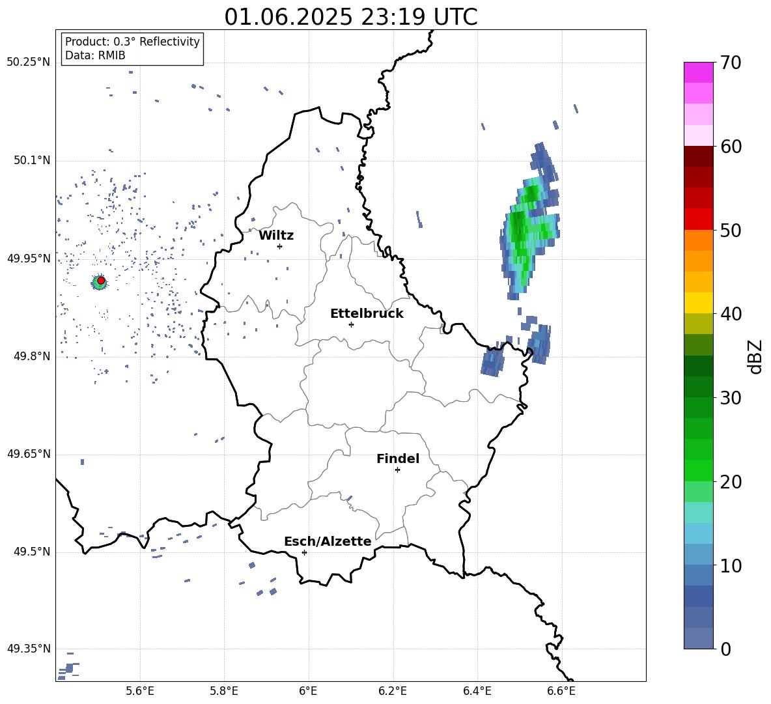Click the longitude label 6.4°E

477,691
